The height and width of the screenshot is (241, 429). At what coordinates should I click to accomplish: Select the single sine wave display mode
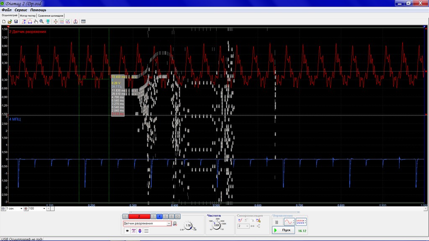289,222
